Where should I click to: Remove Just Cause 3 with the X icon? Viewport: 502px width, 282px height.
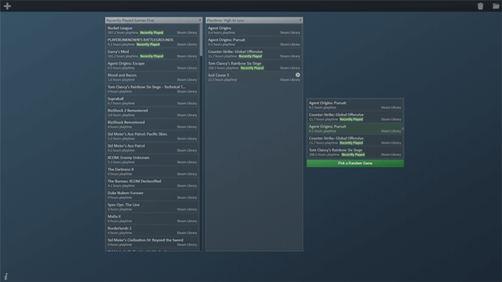[x=298, y=75]
